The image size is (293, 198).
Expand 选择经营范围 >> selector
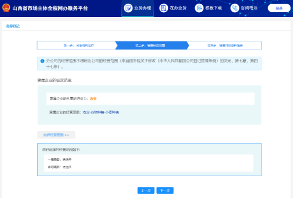56,135
